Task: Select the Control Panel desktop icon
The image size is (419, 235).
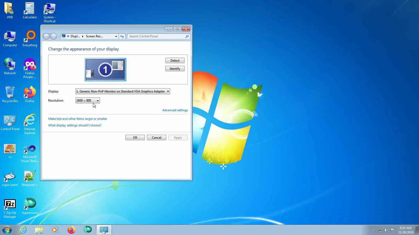Action: point(10,123)
